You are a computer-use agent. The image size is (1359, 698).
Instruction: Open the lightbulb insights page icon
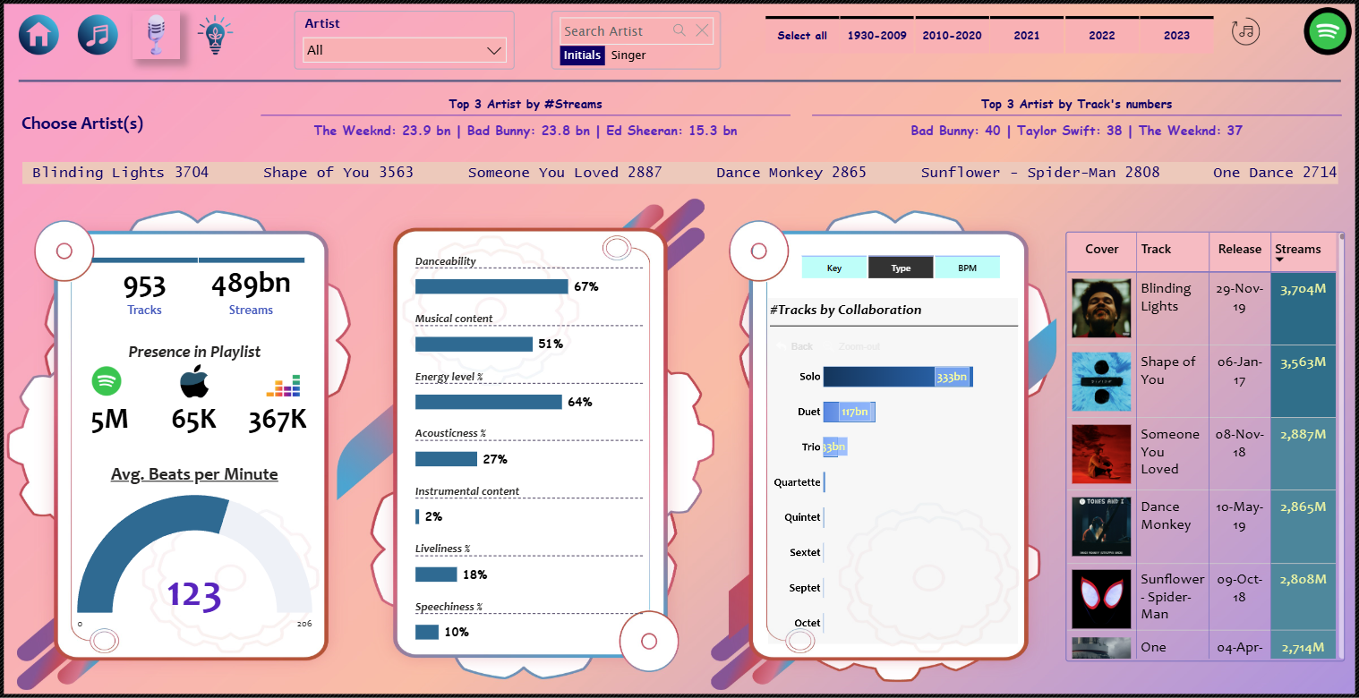coord(215,36)
